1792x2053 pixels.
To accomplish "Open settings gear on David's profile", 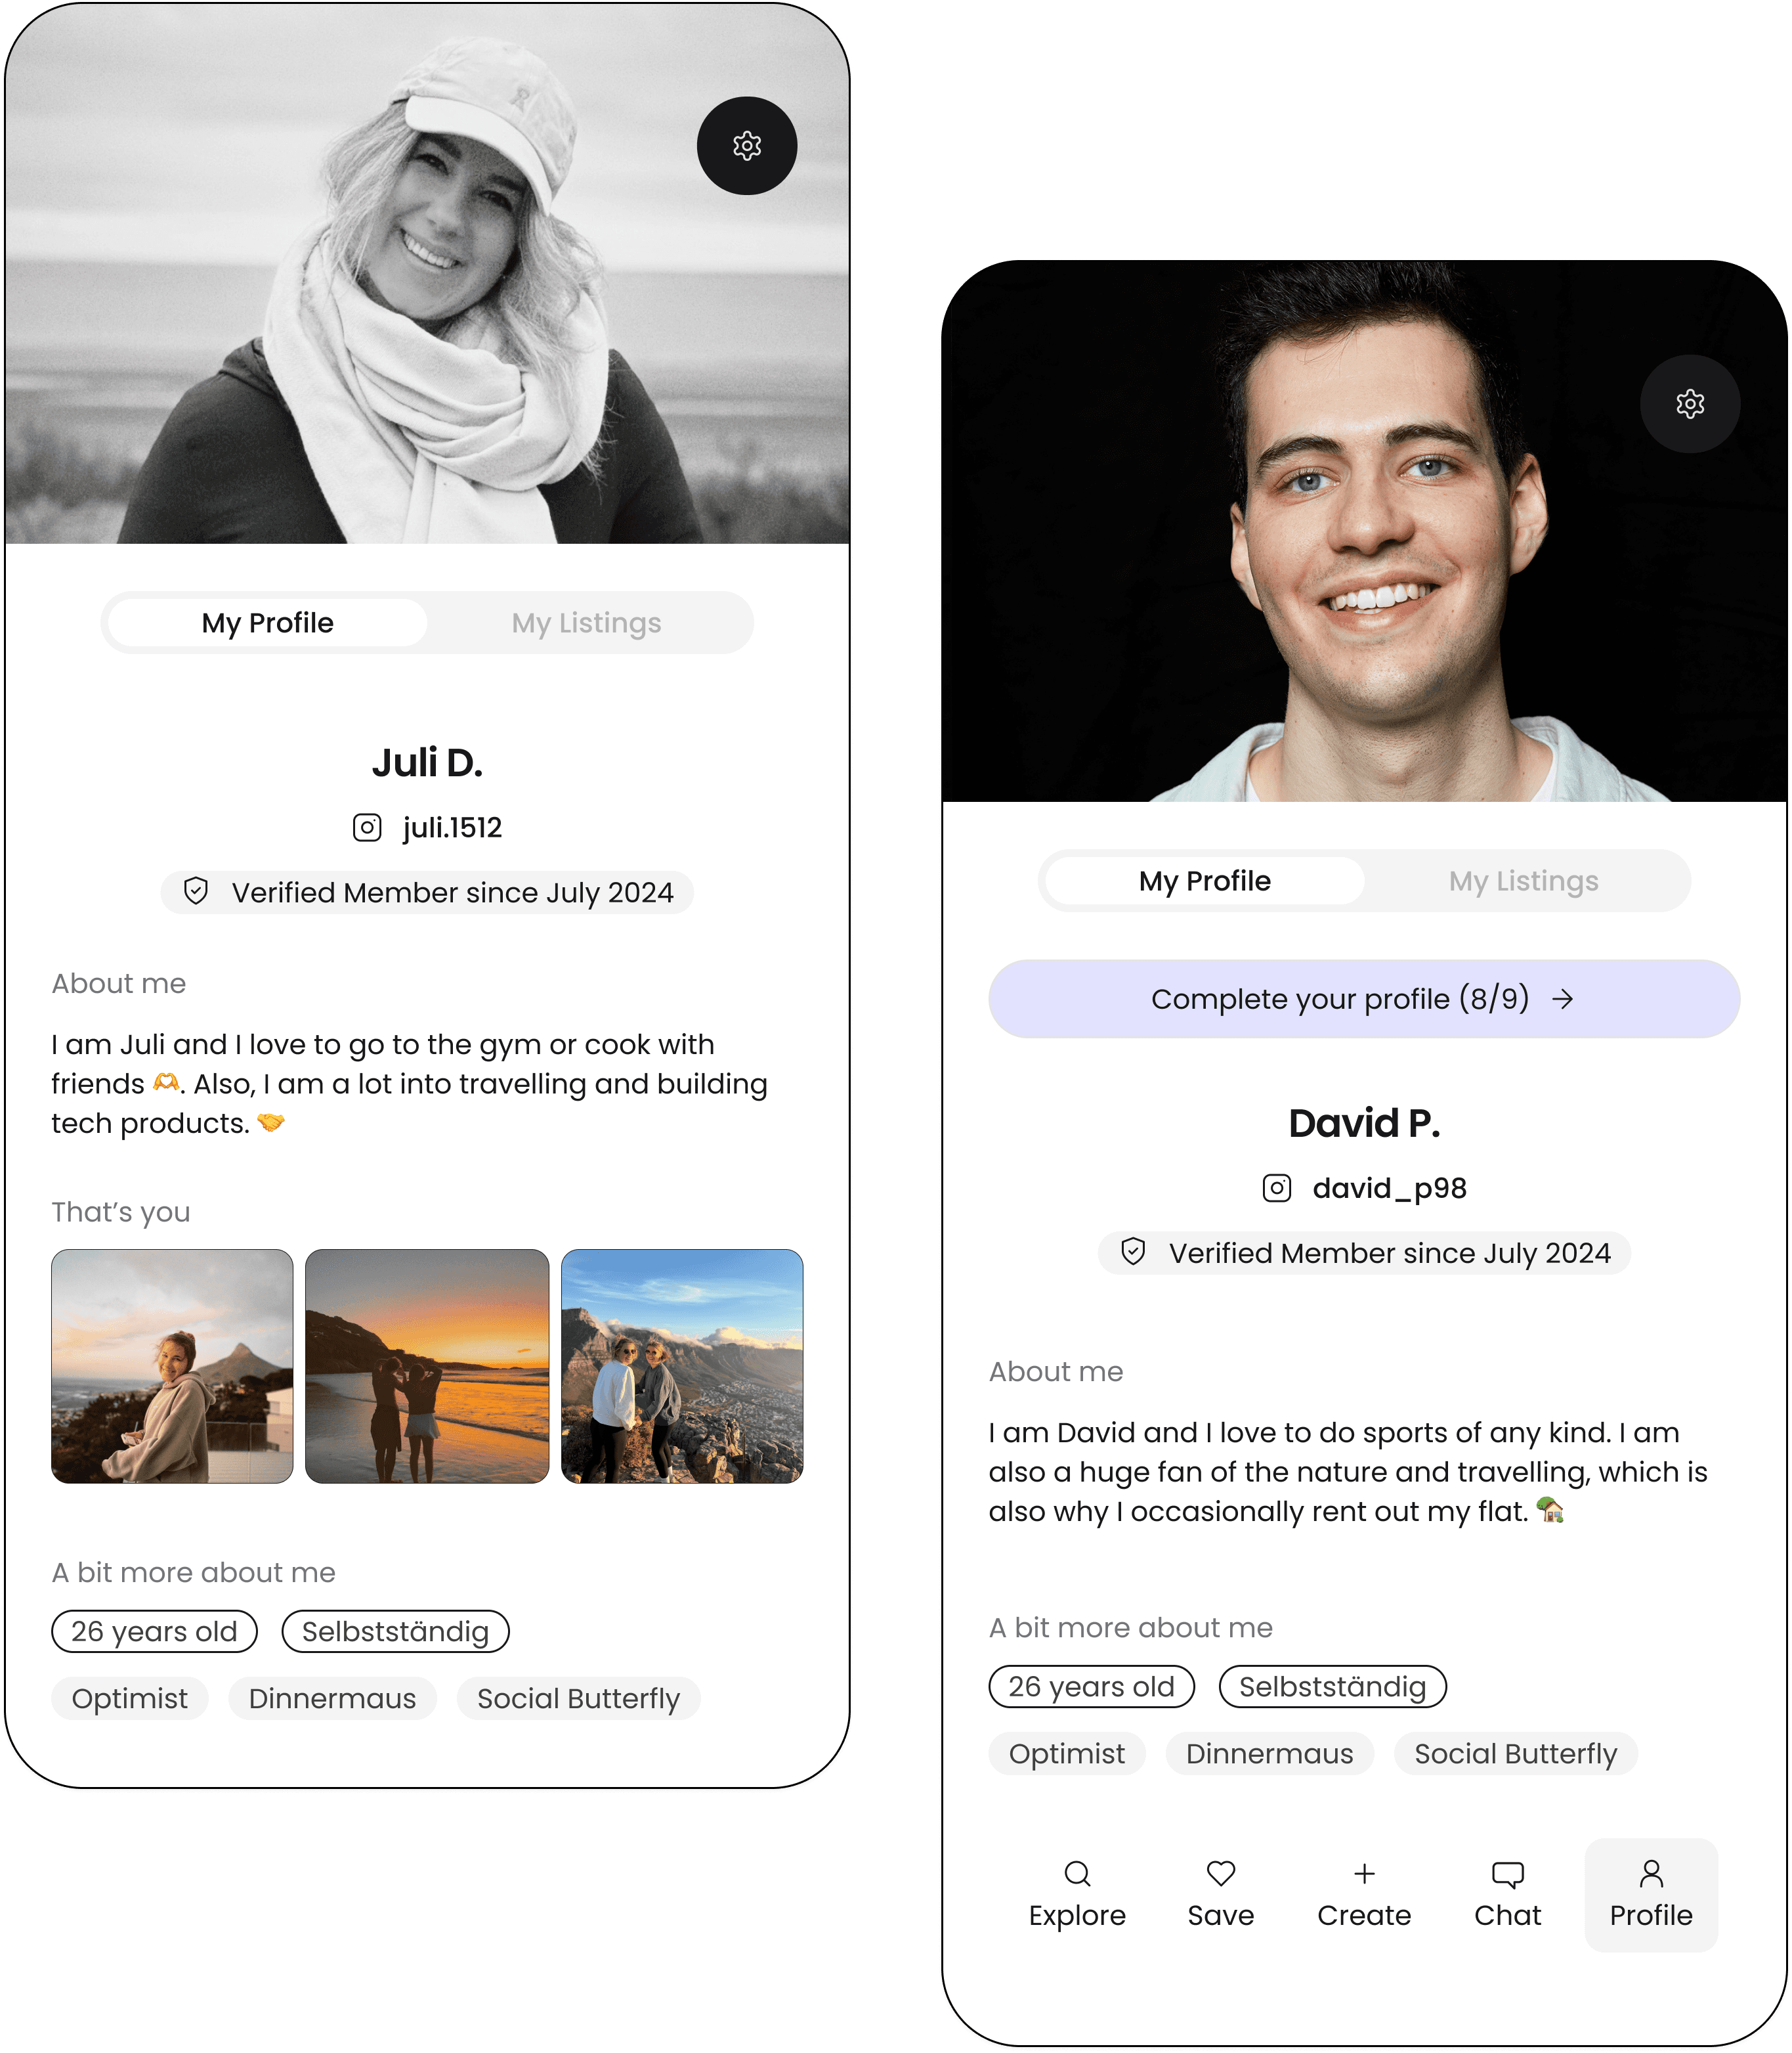I will pyautogui.click(x=1689, y=404).
